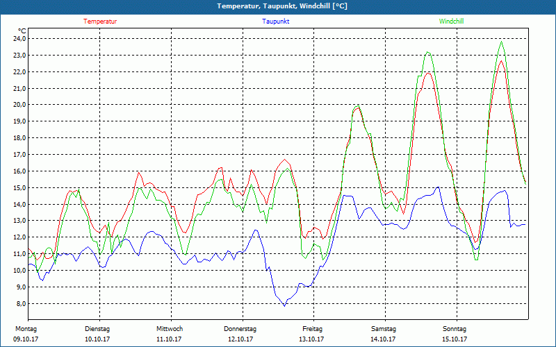Click the blue Taupunkt minimum on Donnerstag
This screenshot has height=347, width=556.
click(284, 305)
